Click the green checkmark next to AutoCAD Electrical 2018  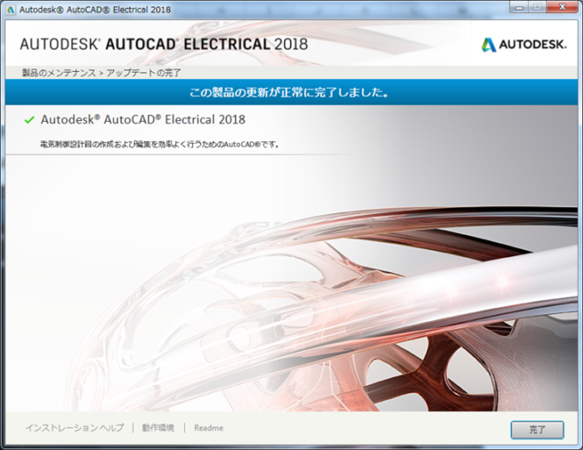click(29, 120)
